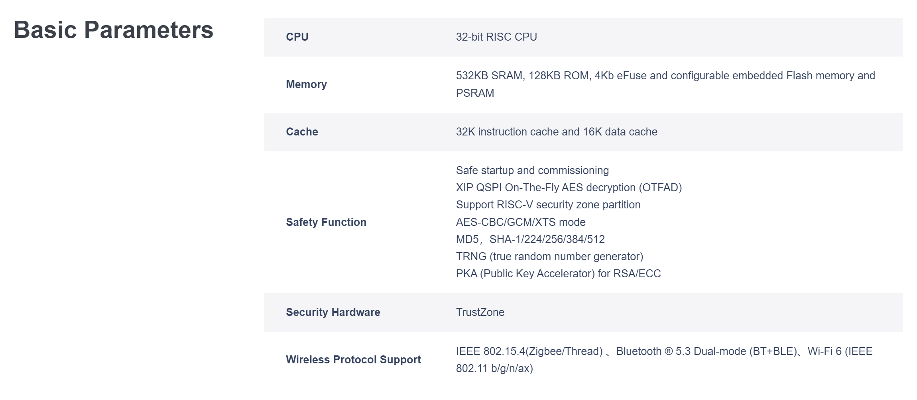Click the Basic Parameters heading
The height and width of the screenshot is (400, 917).
point(114,30)
